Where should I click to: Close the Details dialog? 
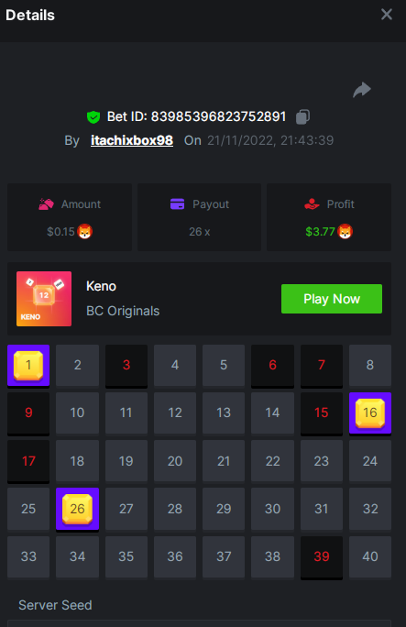[387, 15]
